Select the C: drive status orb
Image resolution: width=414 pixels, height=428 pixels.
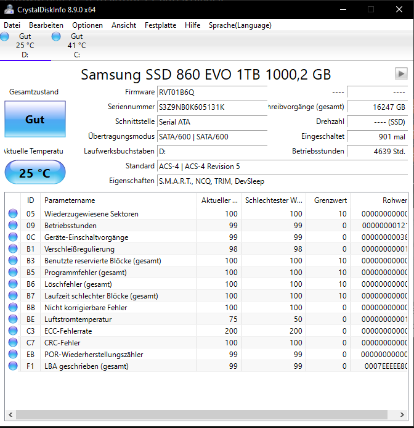[x=56, y=36]
